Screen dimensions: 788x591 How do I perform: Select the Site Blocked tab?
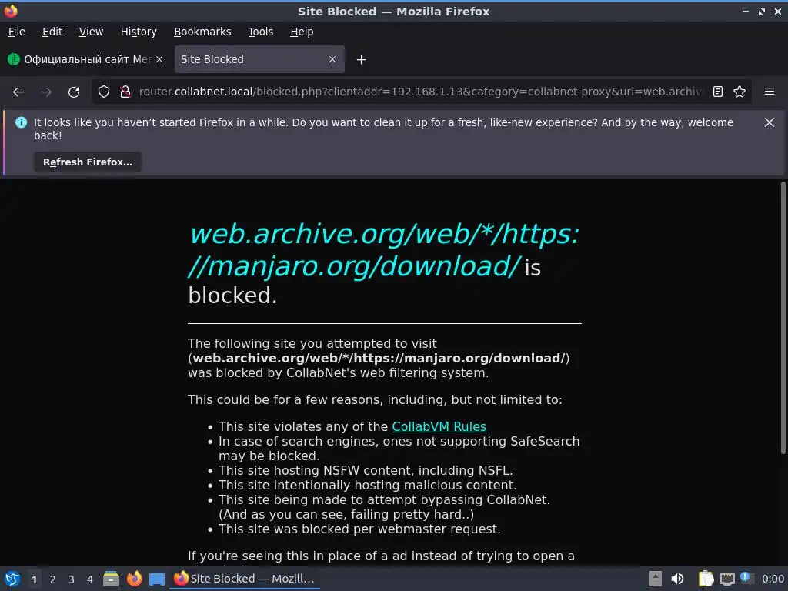[259, 59]
